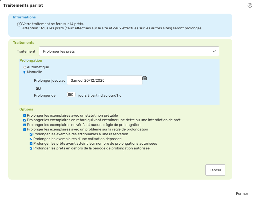Click the Traitement dropdown arrow
Image resolution: width=255 pixels, height=202 pixels.
pyautogui.click(x=214, y=51)
